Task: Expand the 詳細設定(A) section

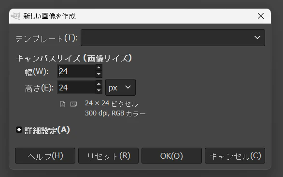Action: coord(19,130)
